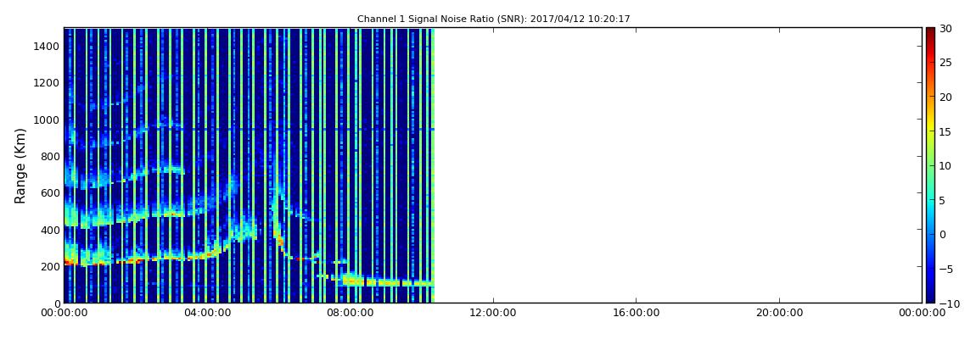
Task: Click the colorbar 0 value label
Action: pos(943,234)
